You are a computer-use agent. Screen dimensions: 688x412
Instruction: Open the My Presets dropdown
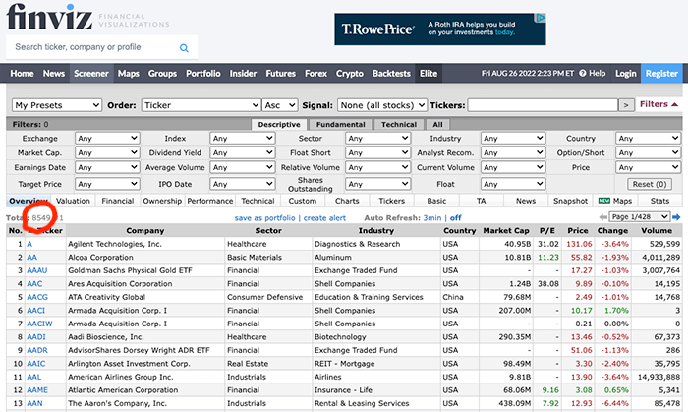pyautogui.click(x=57, y=105)
